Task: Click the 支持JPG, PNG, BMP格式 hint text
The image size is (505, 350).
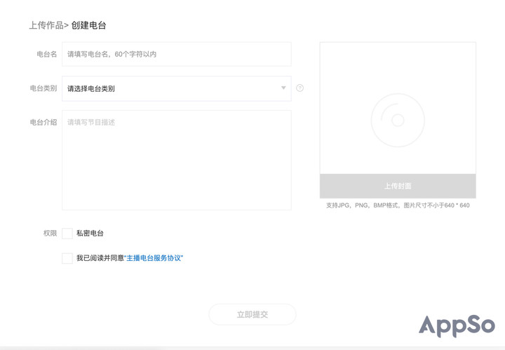Action: (x=398, y=206)
